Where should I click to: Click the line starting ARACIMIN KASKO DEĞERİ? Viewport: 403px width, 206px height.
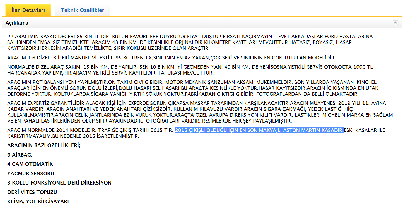190,37
